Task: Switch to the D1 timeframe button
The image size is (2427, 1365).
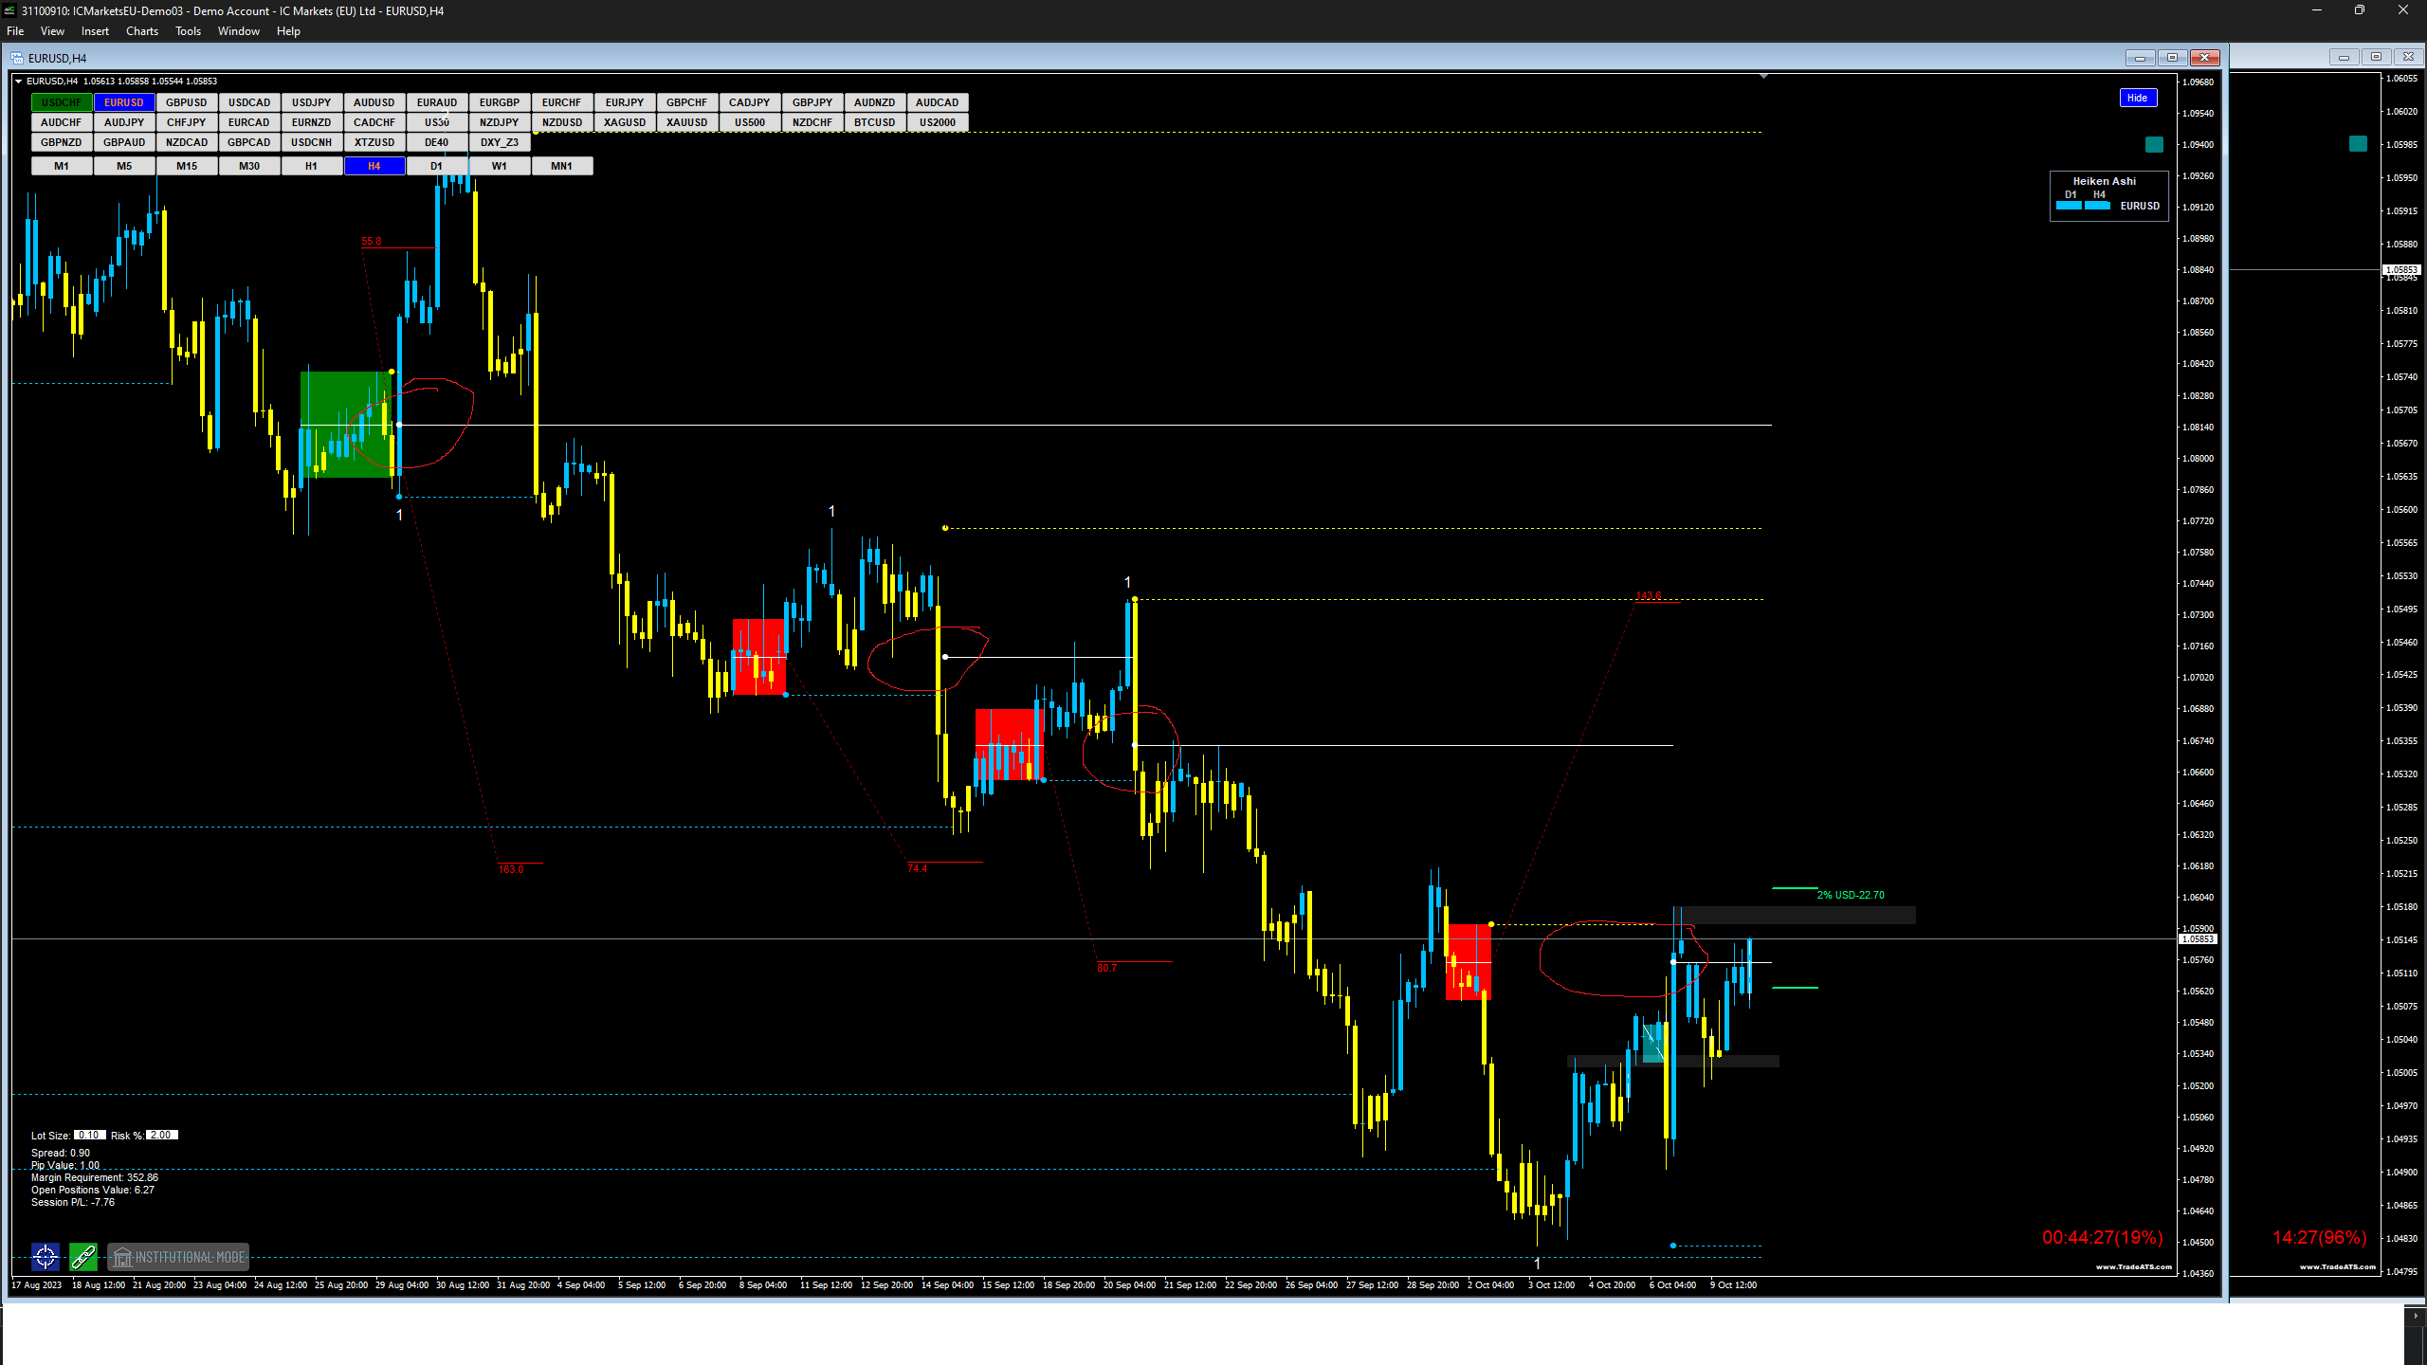Action: [436, 166]
